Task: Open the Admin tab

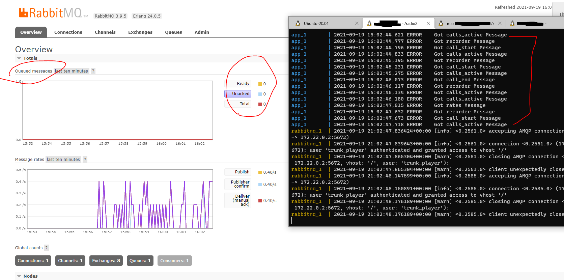Action: [x=202, y=32]
